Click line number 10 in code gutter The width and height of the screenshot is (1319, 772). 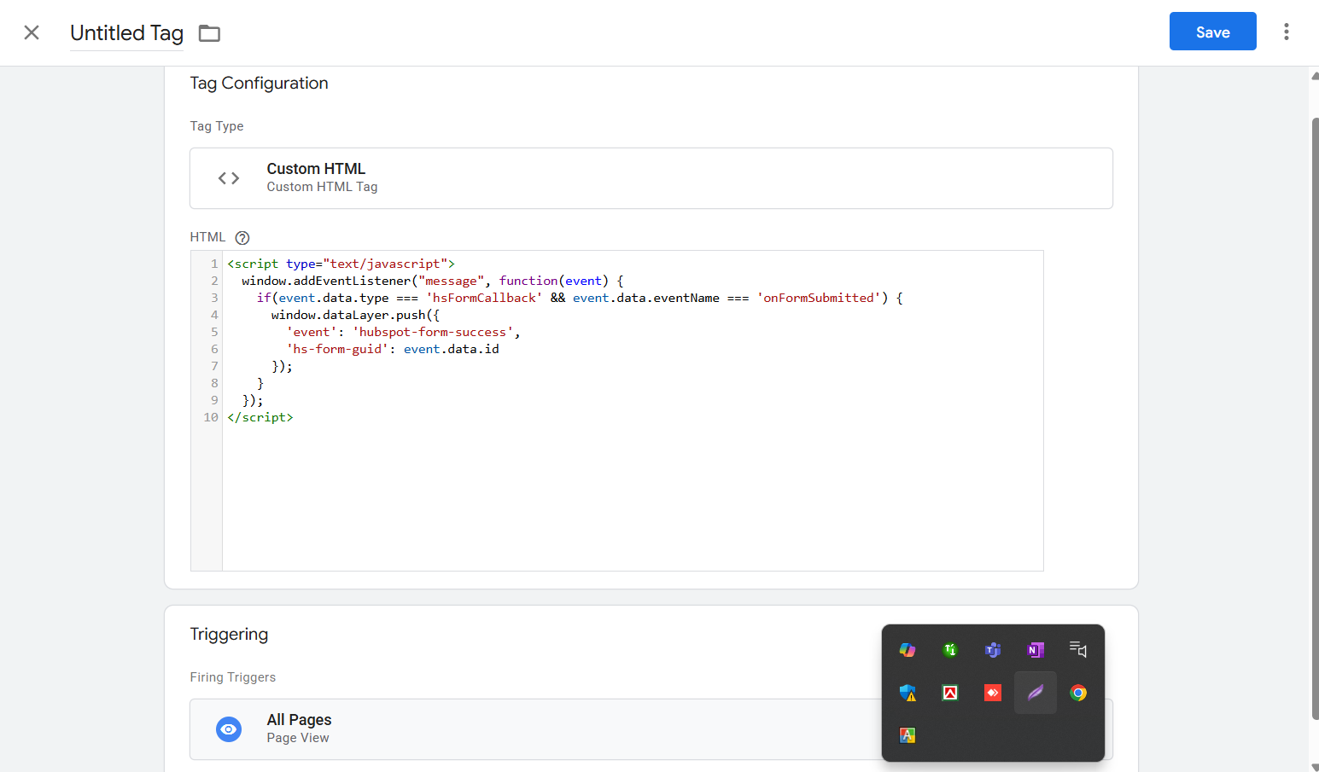(x=211, y=417)
